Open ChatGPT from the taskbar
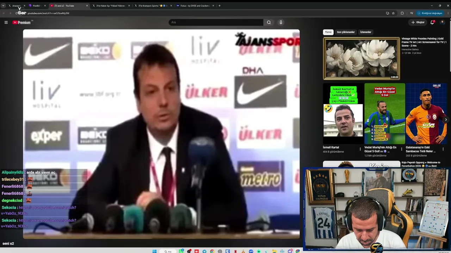Screen dimensions: 451x253 tap(220, 251)
